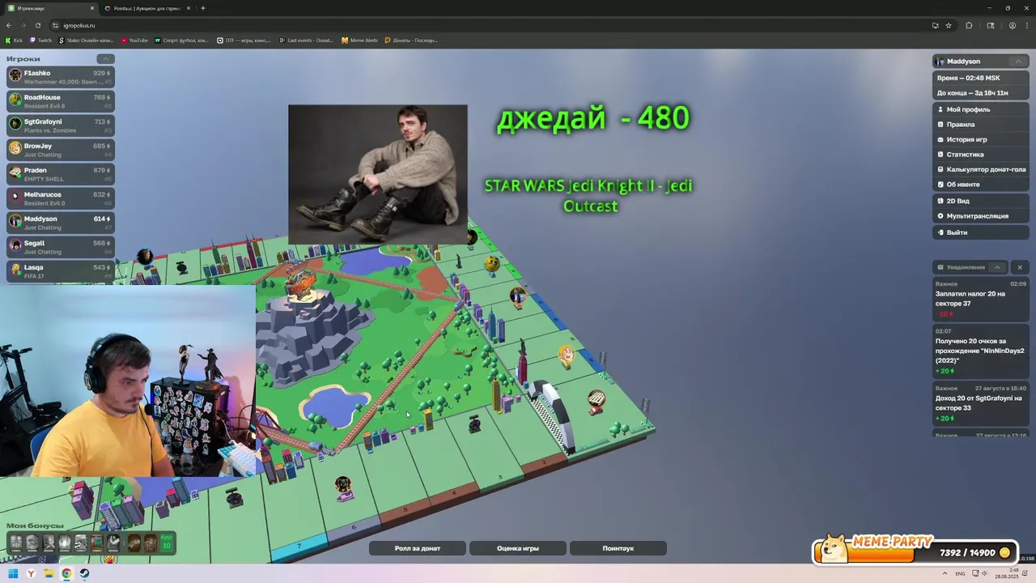The height and width of the screenshot is (583, 1036).
Task: Select player Melharucos in players list
Action: pyautogui.click(x=61, y=198)
